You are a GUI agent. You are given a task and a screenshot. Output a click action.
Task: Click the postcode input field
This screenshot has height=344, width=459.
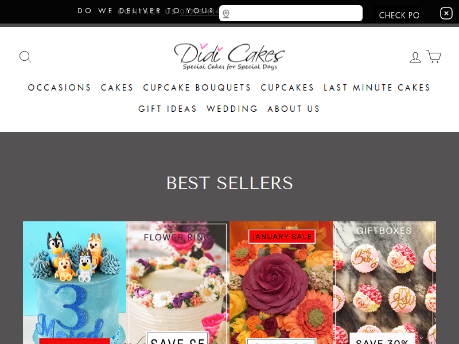291,13
